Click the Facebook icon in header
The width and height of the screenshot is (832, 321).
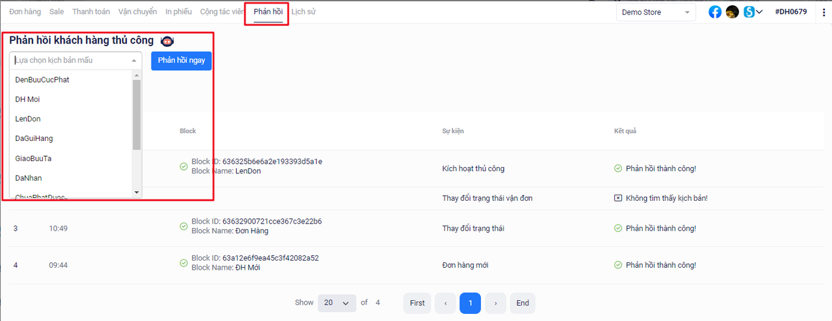tap(715, 12)
